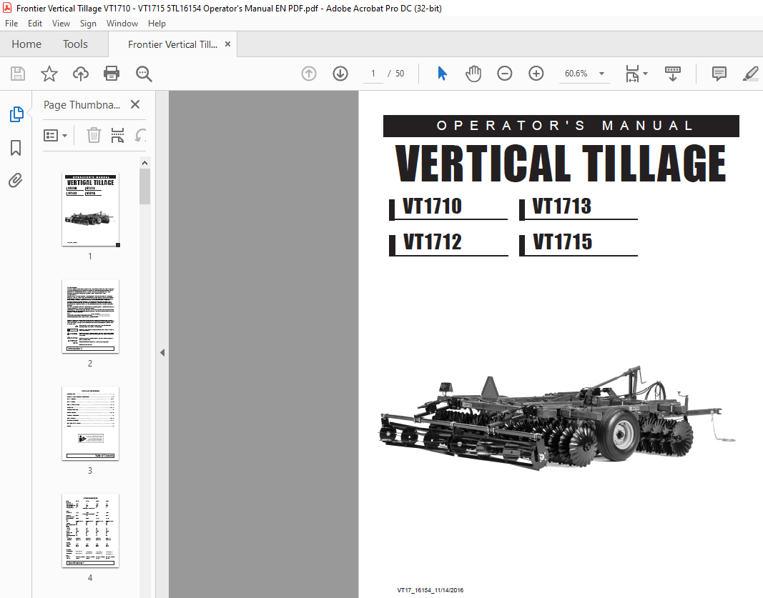763x598 pixels.
Task: Click the 60.6% zoom value field
Action: 576,74
